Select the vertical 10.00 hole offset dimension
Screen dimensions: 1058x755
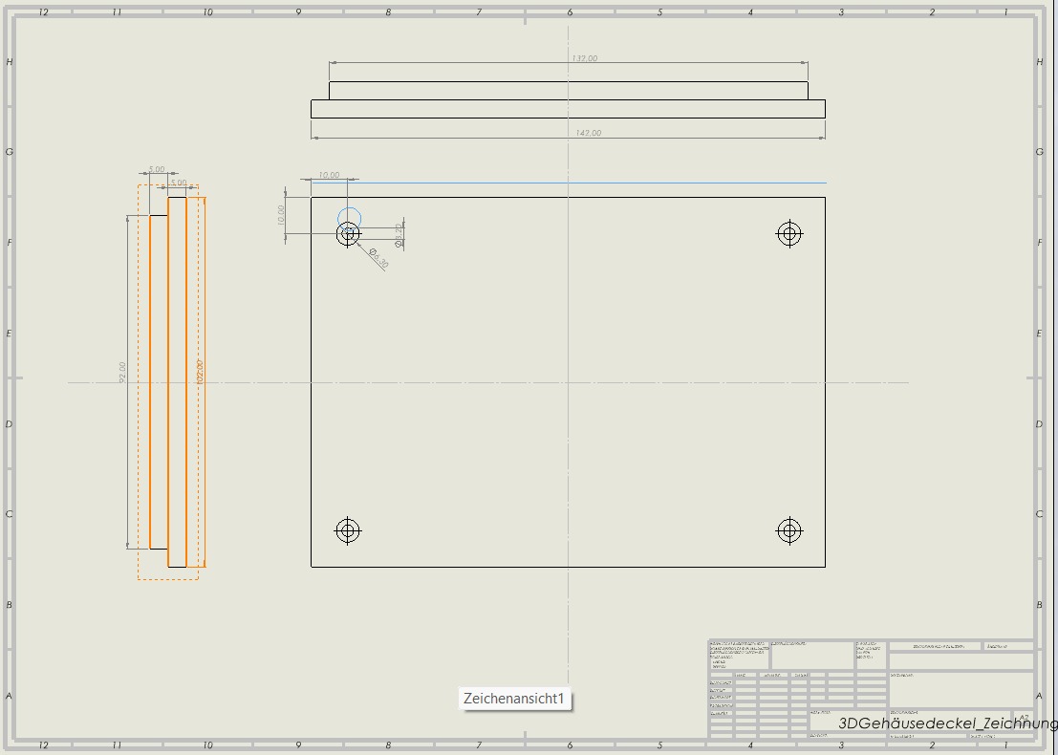click(281, 215)
